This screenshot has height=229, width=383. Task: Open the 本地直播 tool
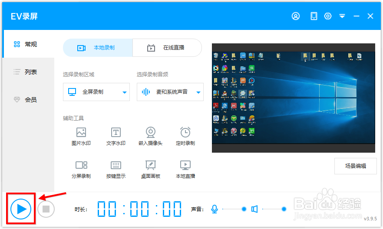(185, 170)
